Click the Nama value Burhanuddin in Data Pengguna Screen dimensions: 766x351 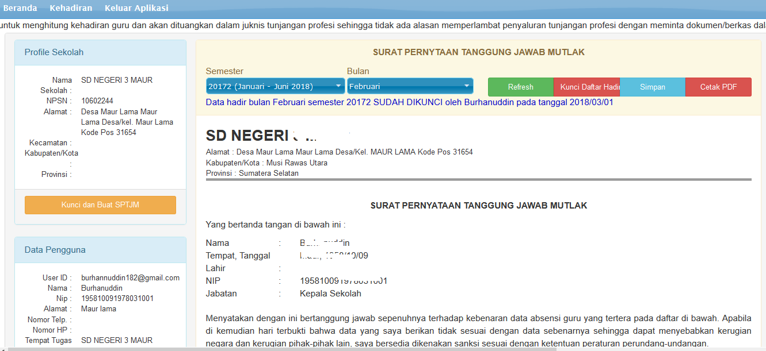point(102,288)
